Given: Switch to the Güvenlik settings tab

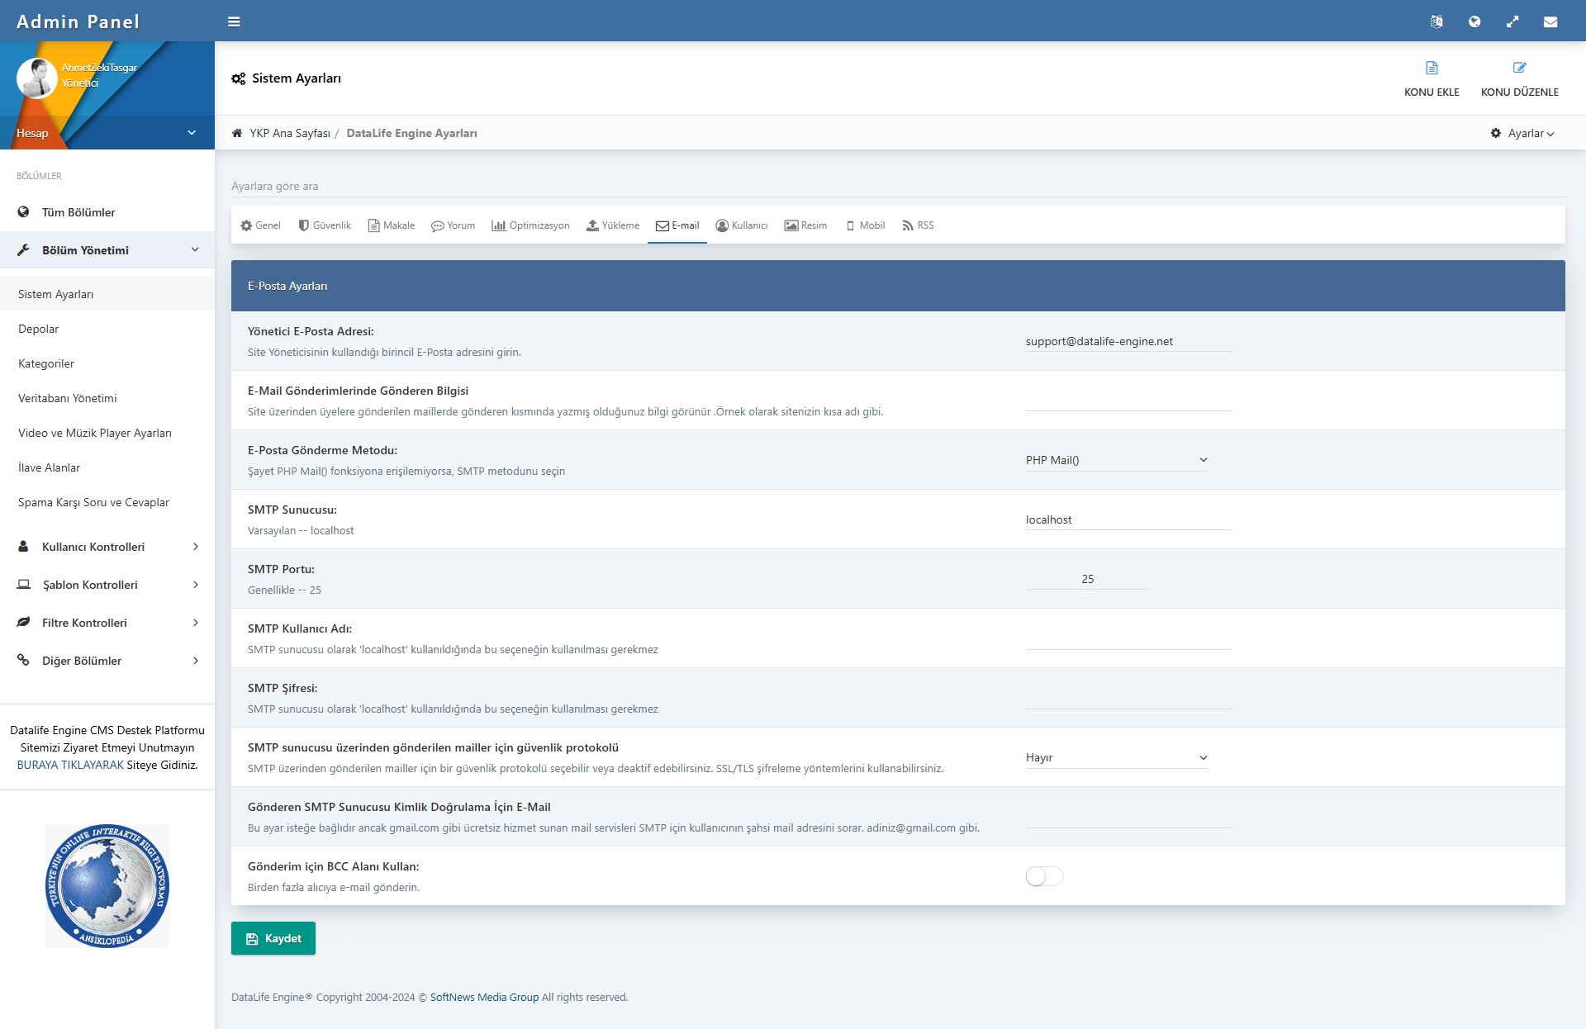Looking at the screenshot, I should point(325,225).
